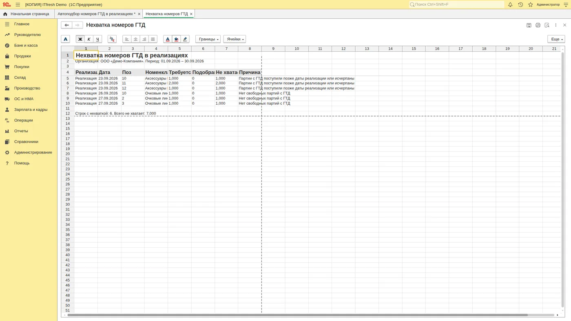This screenshot has height=321, width=571.
Task: Align cell text to center
Action: [135, 39]
